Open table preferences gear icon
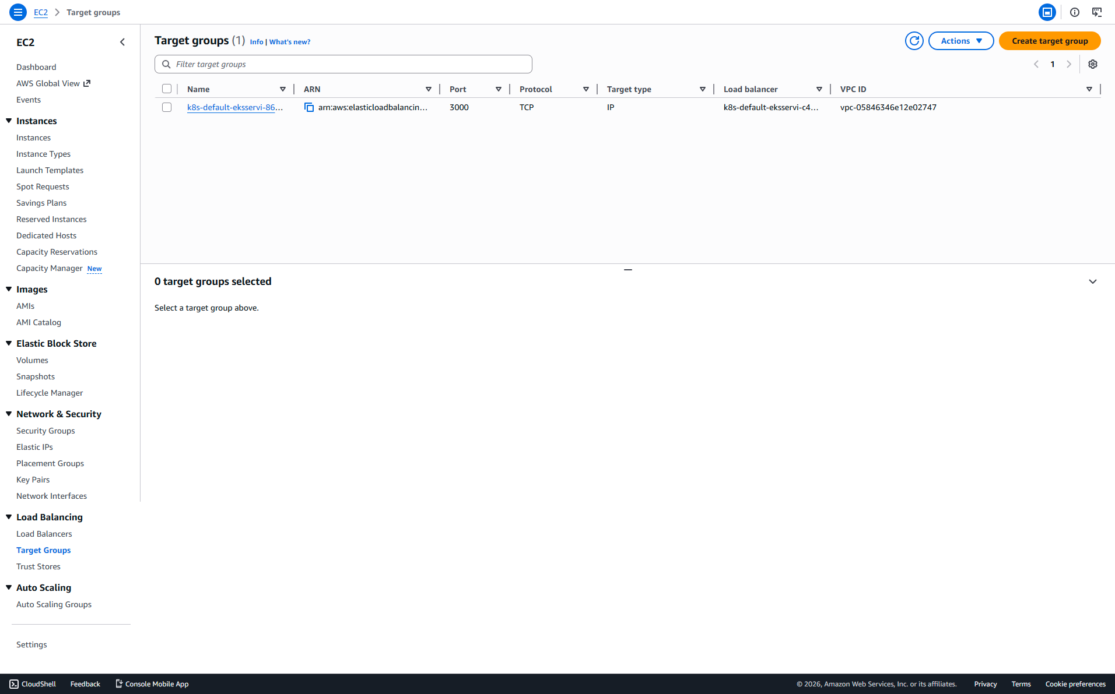Viewport: 1115px width, 694px height. (x=1093, y=64)
